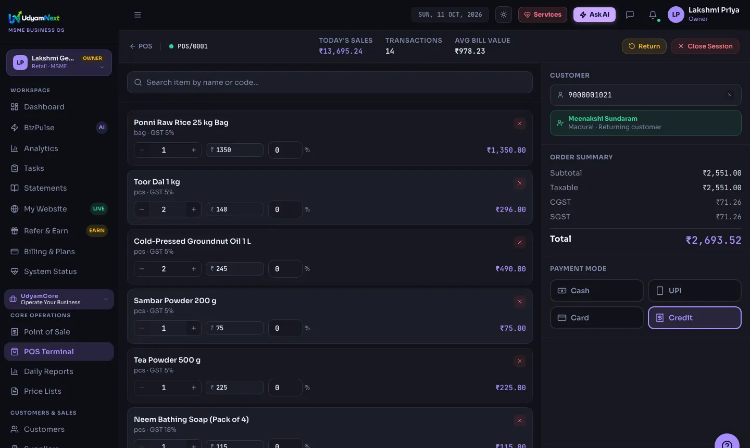Expand the Lakshmi Ge... business switcher
The image size is (750, 448).
click(x=59, y=63)
